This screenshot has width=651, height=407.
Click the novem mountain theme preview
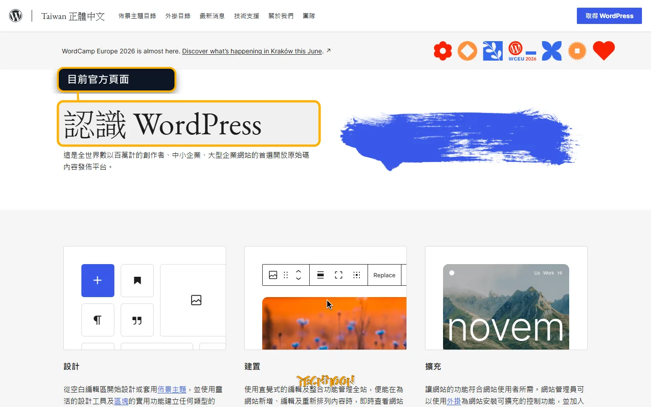506,307
